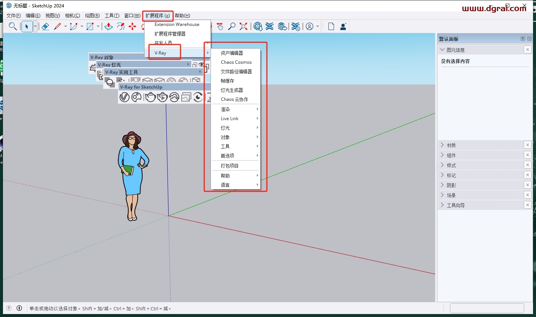This screenshot has width=536, height=317.
Task: Select 打包项目 menu entry
Action: pos(236,166)
